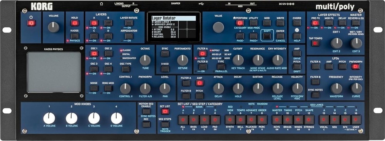Select step button 10 labeled BRASS
Screen dimensions: 385x141
point(288,119)
